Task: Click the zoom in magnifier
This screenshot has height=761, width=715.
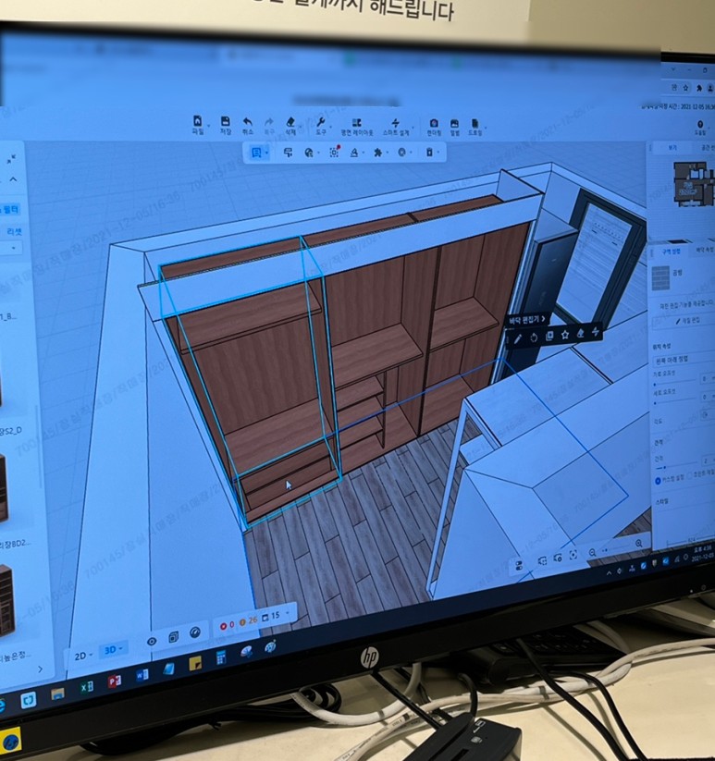Action: click(x=639, y=544)
